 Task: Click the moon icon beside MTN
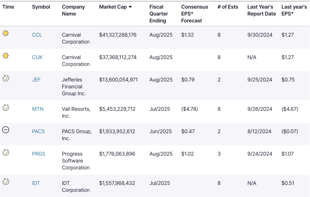6,107
